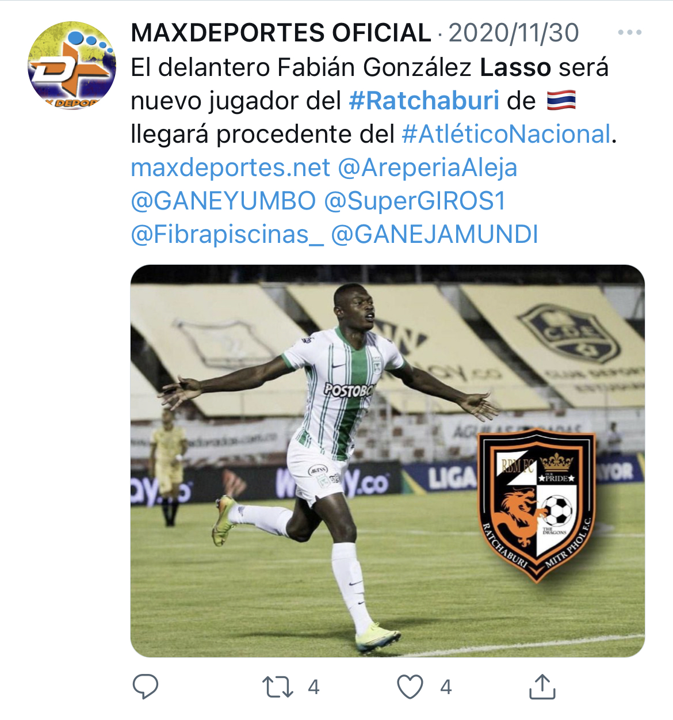Open the three-dot more options menu
This screenshot has height=720, width=673.
[630, 33]
